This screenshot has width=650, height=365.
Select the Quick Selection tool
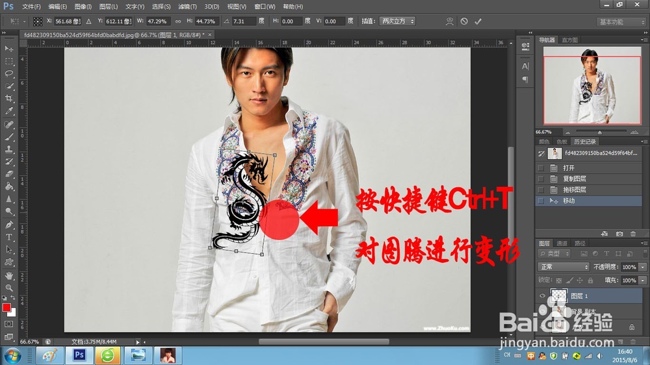[x=8, y=86]
